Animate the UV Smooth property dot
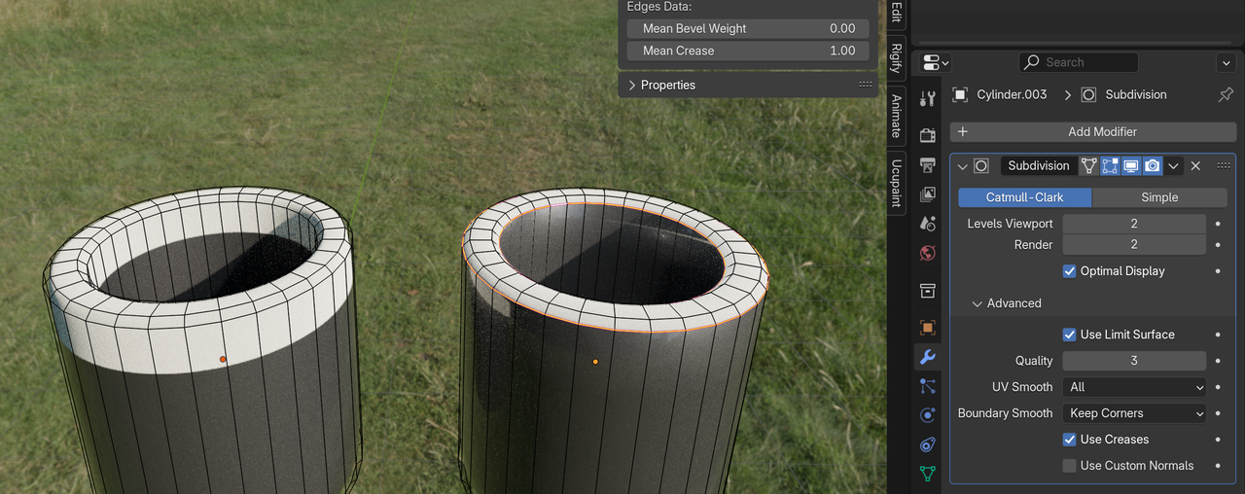This screenshot has height=494, width=1245. [1218, 387]
